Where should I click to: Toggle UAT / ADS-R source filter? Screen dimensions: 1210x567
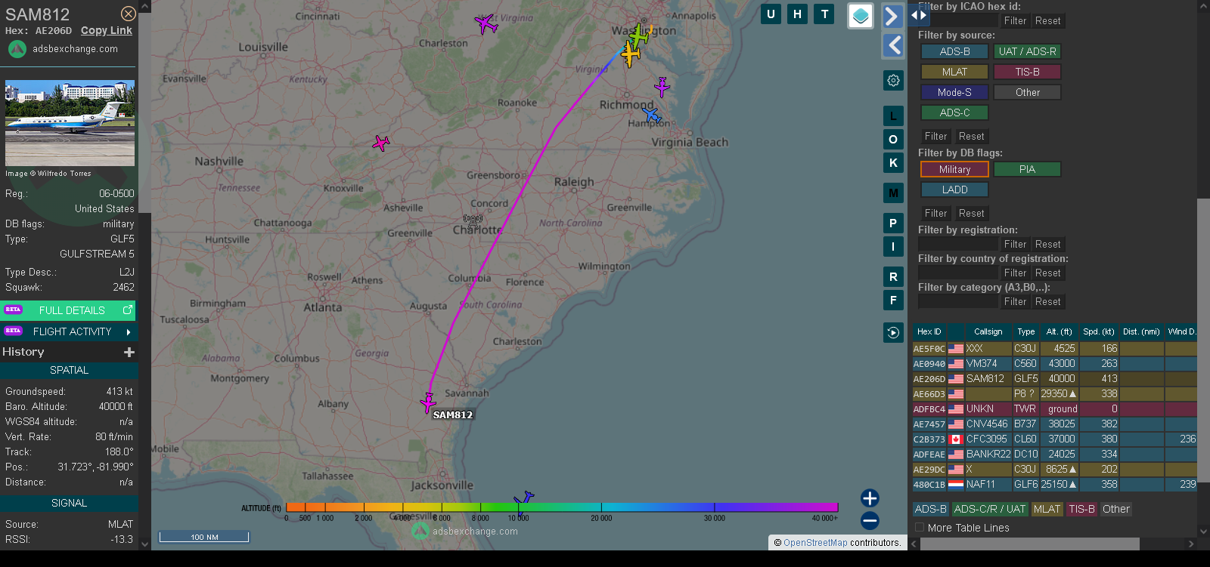coord(1027,51)
